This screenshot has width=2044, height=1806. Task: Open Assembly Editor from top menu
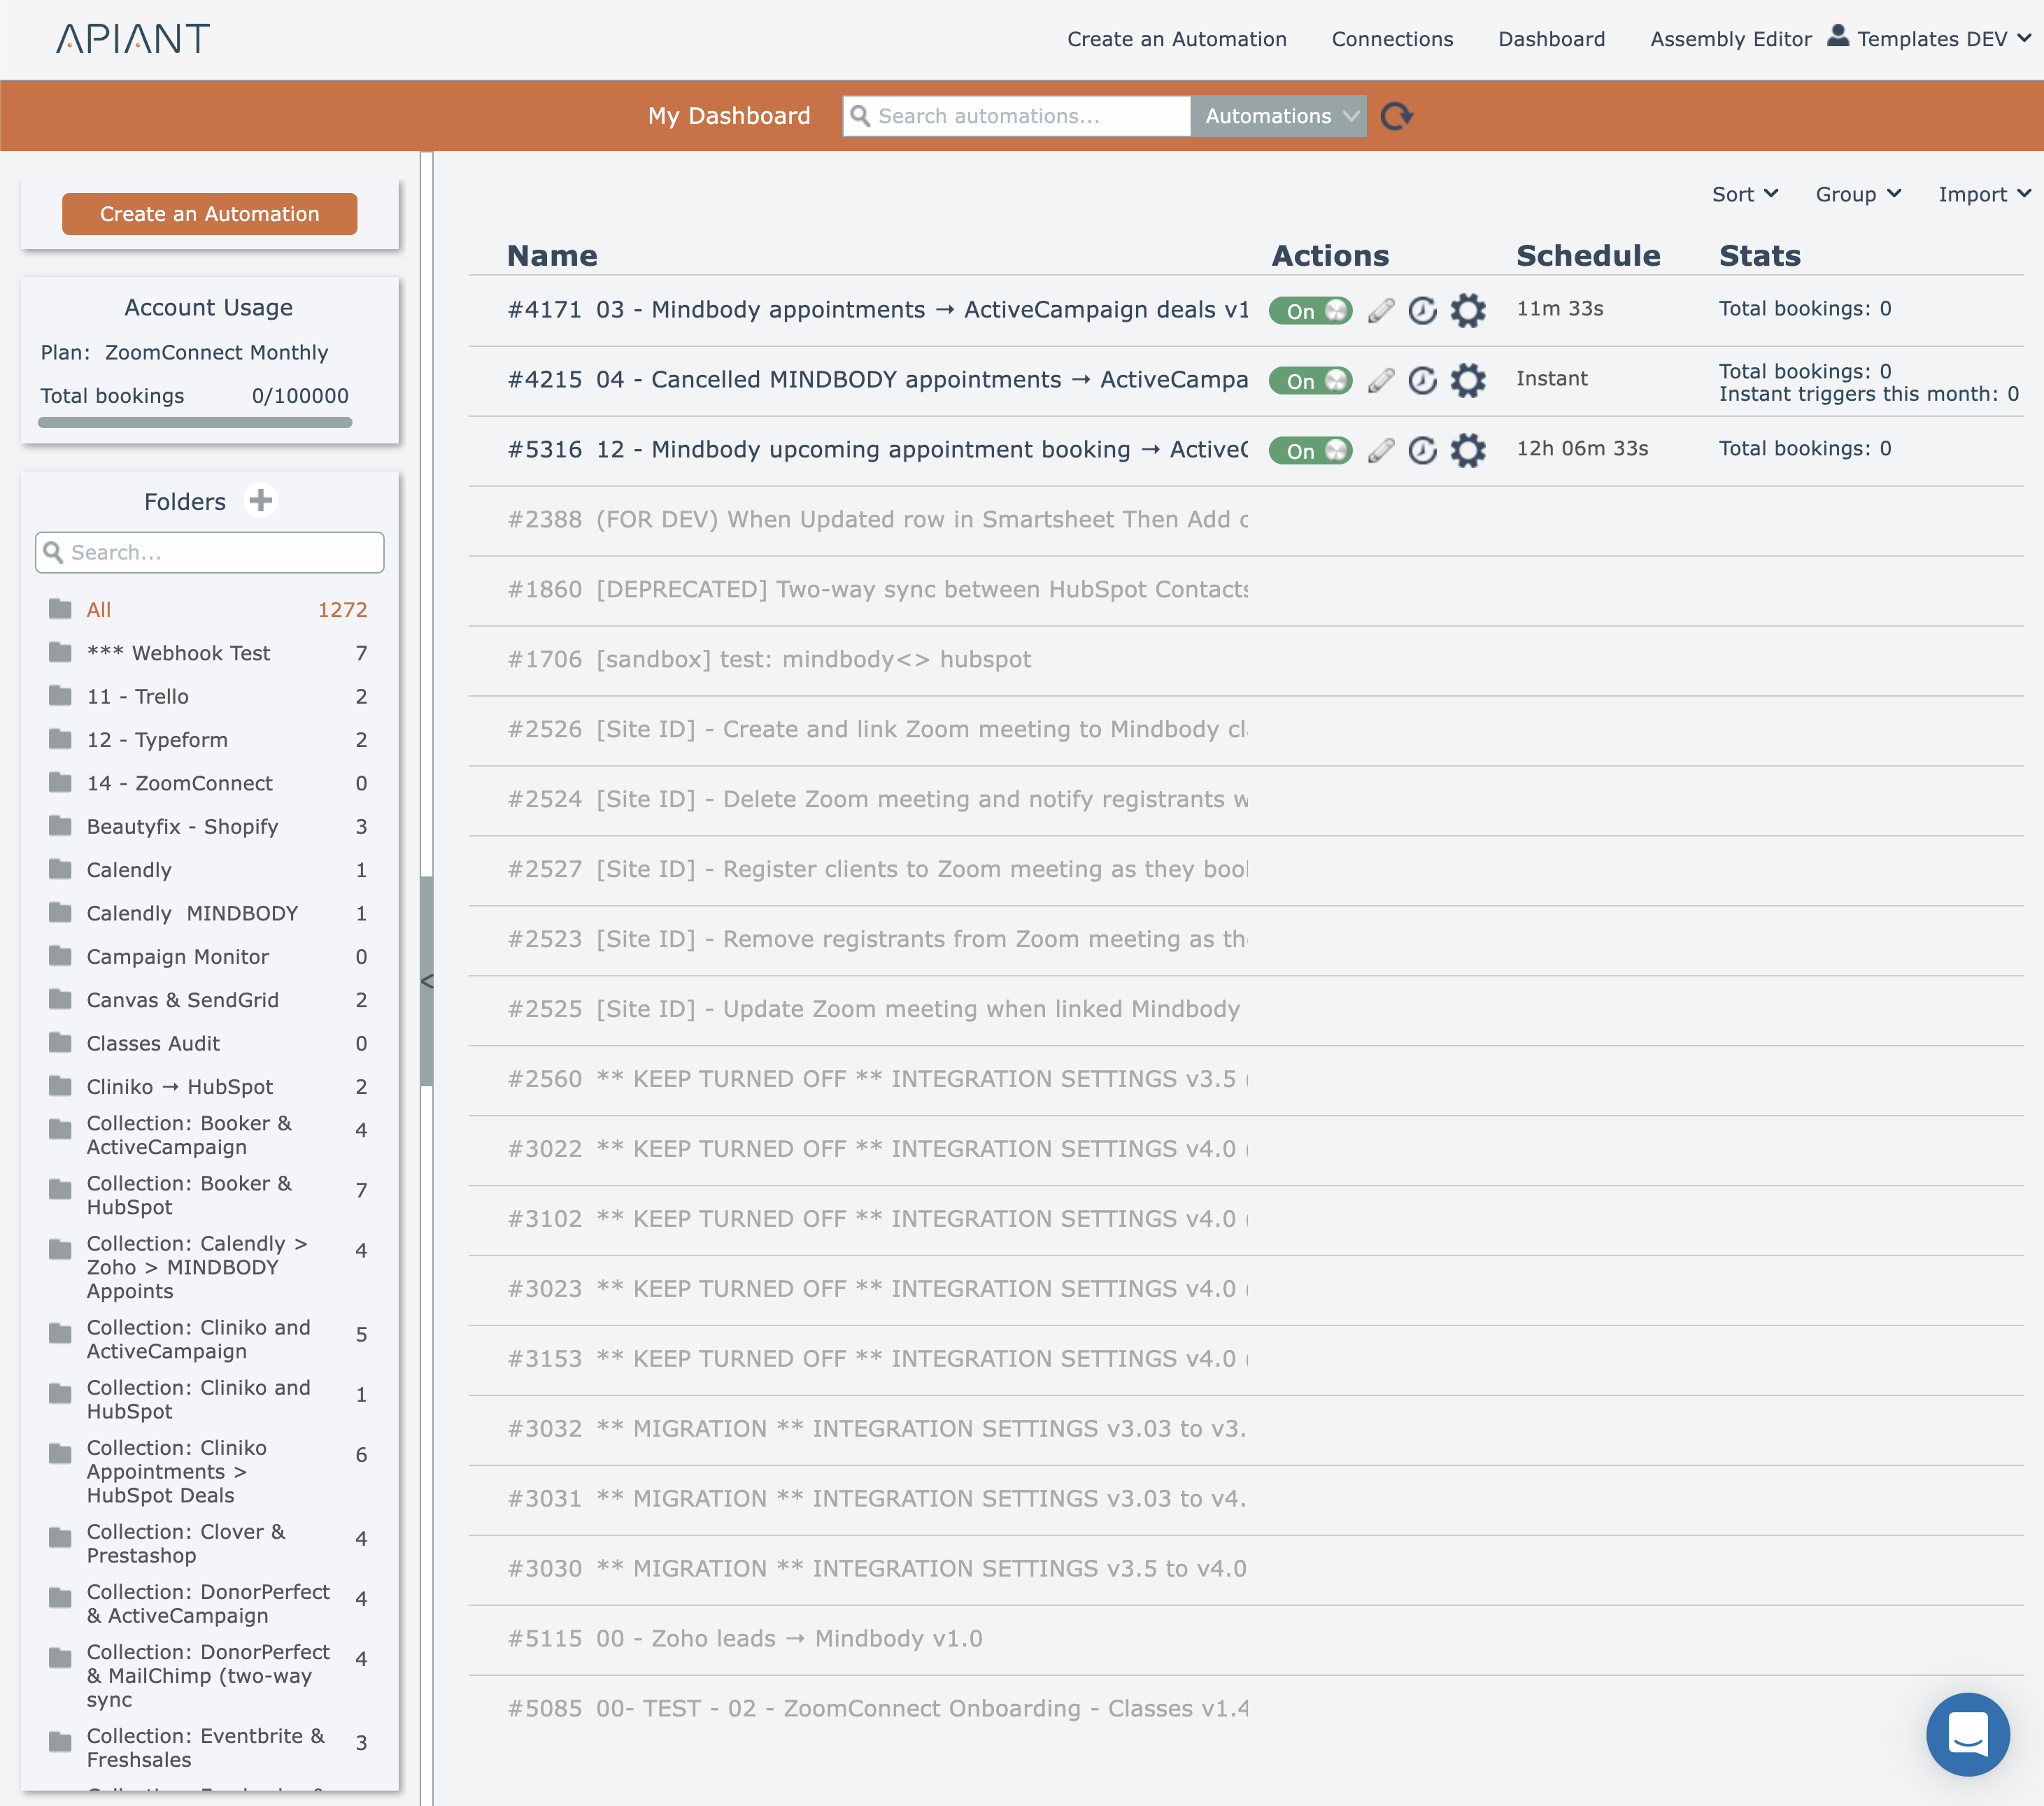1730,39
